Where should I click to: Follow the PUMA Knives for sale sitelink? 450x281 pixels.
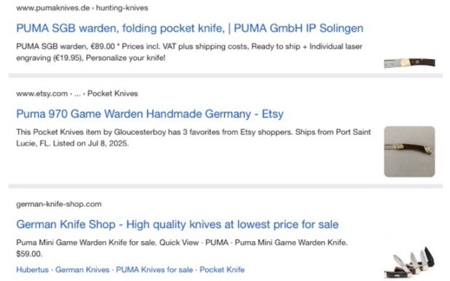[x=154, y=269]
